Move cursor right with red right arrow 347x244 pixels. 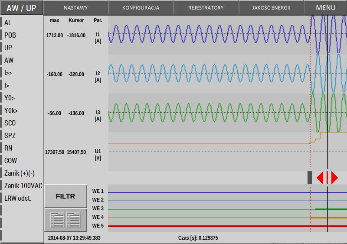(x=334, y=178)
